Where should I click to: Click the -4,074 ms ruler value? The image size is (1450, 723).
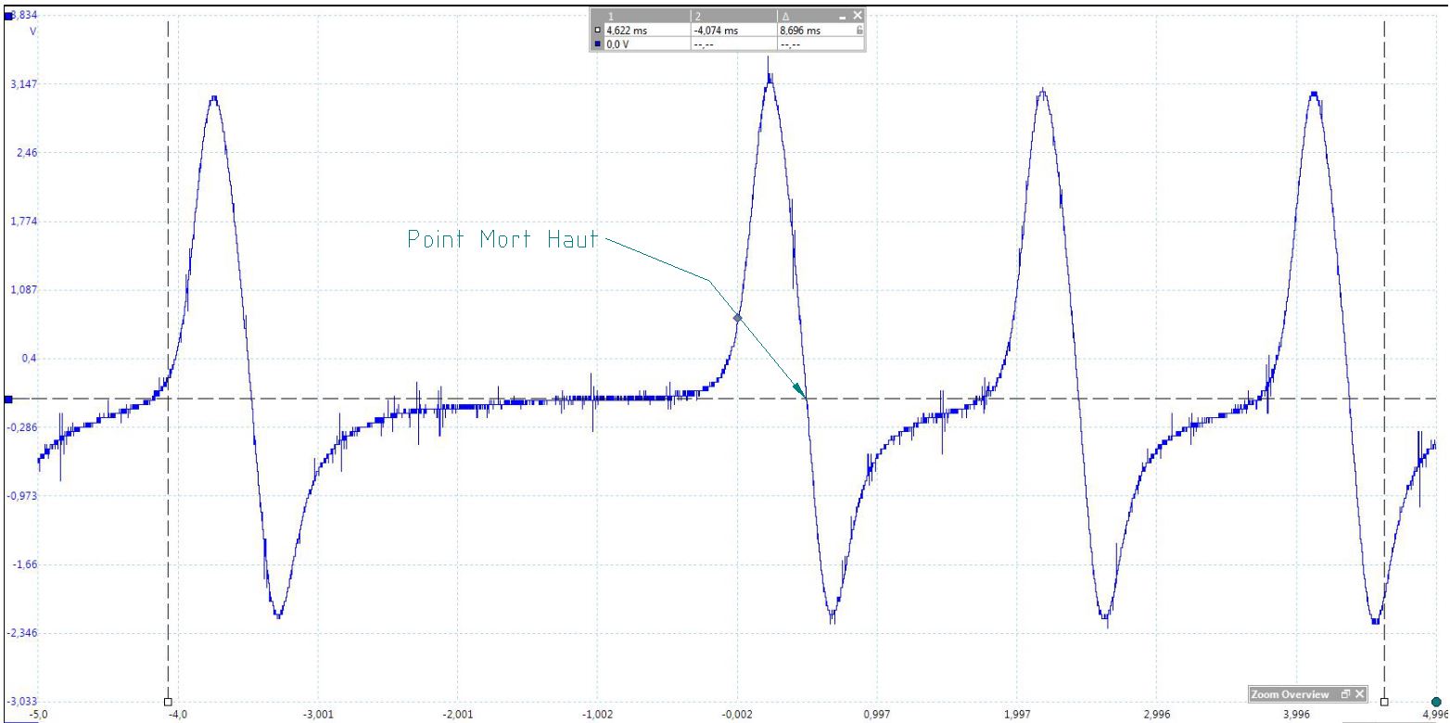click(x=716, y=31)
